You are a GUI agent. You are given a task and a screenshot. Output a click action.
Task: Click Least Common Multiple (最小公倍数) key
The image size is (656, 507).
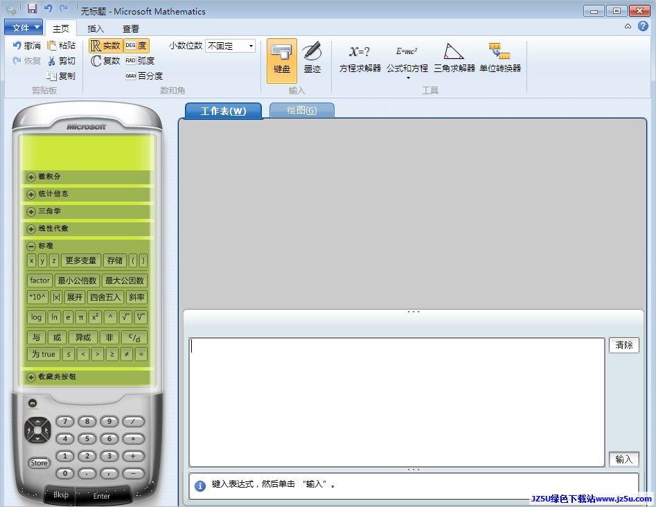pyautogui.click(x=77, y=281)
